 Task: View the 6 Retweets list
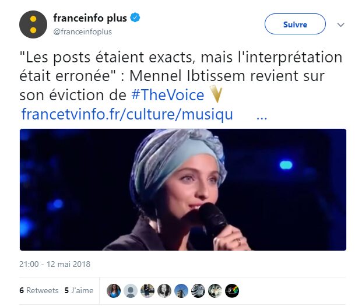click(x=39, y=290)
